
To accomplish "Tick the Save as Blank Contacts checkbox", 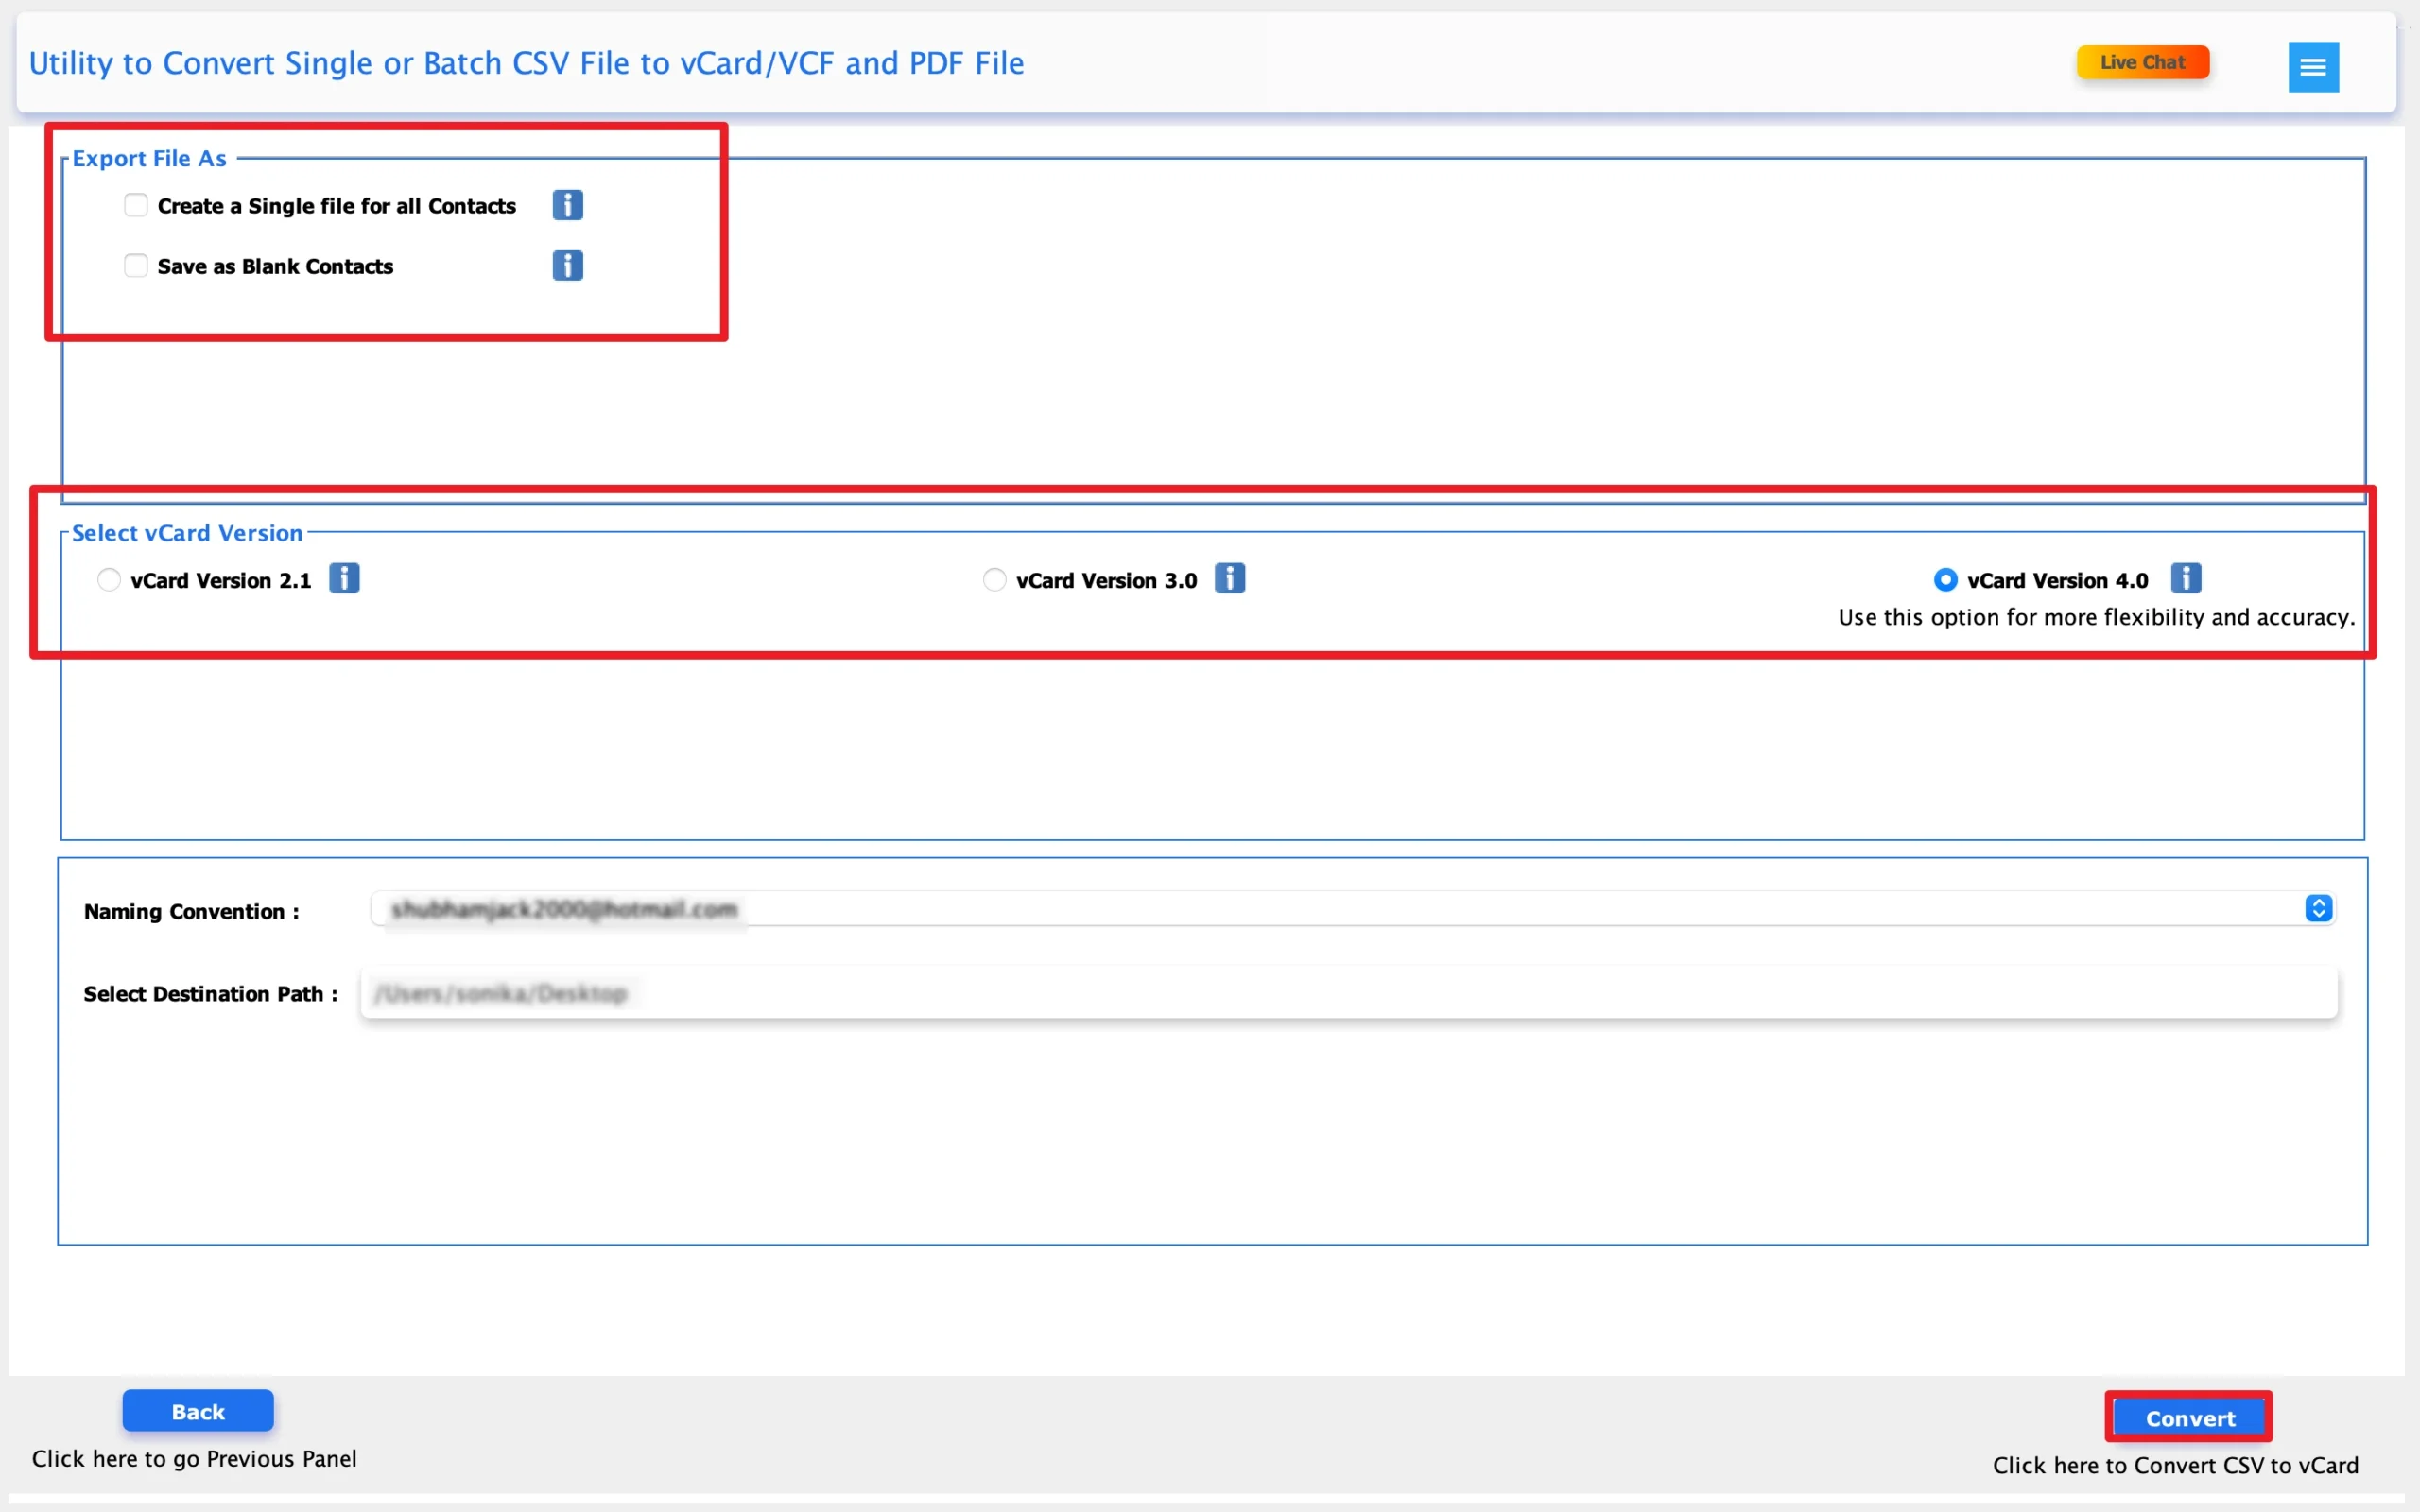I will click(136, 265).
